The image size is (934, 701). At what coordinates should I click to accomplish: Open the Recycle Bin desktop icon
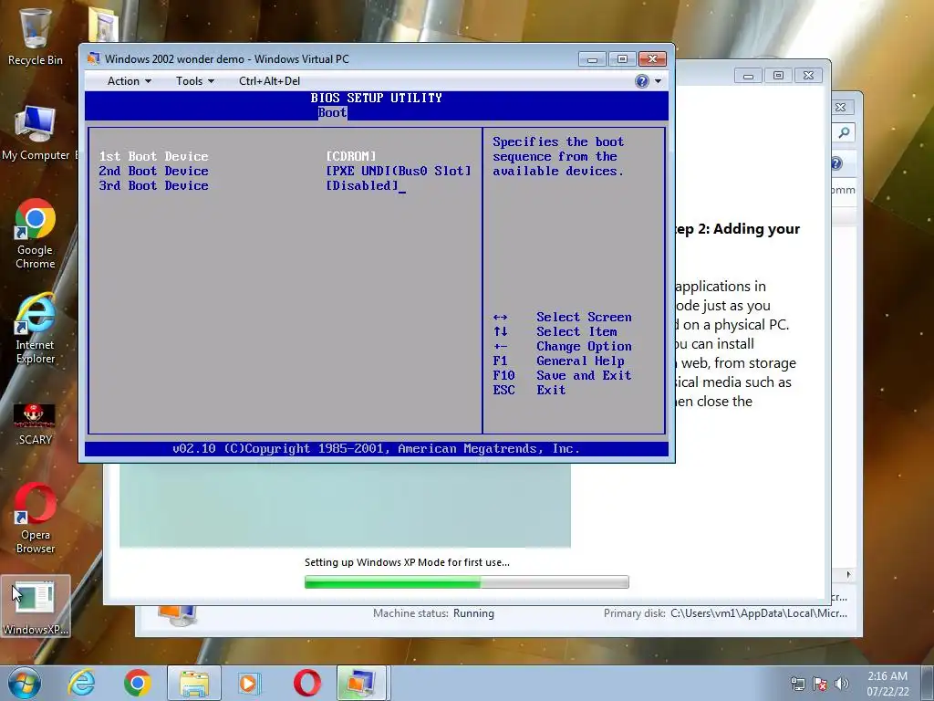coord(35,36)
